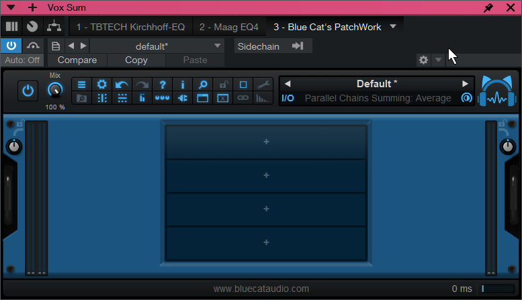522x300 pixels.
Task: Open the info 'i' icon
Action: (183, 85)
